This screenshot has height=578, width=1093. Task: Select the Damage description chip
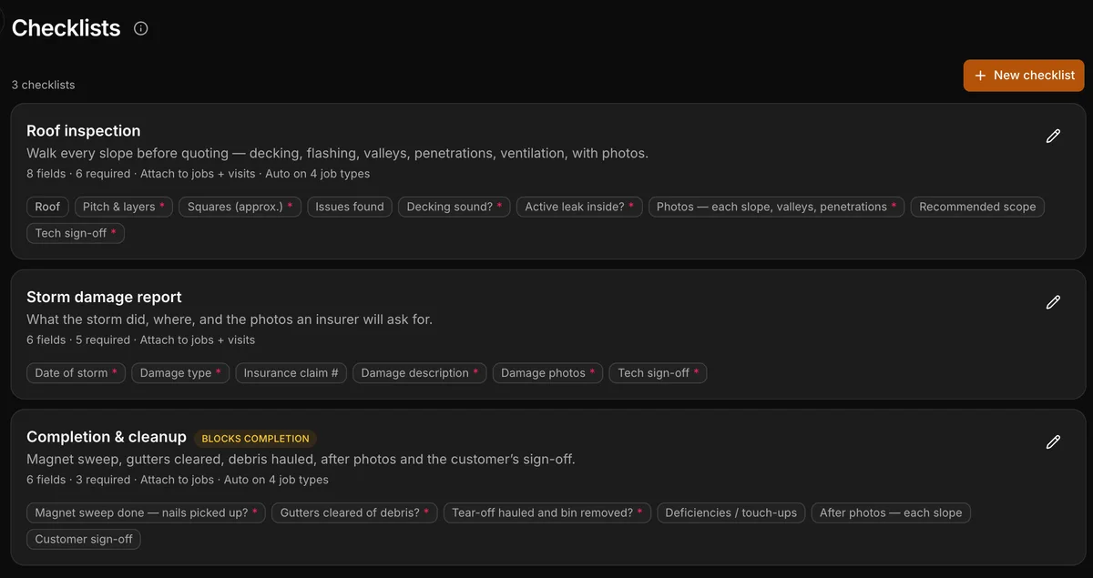pyautogui.click(x=419, y=373)
